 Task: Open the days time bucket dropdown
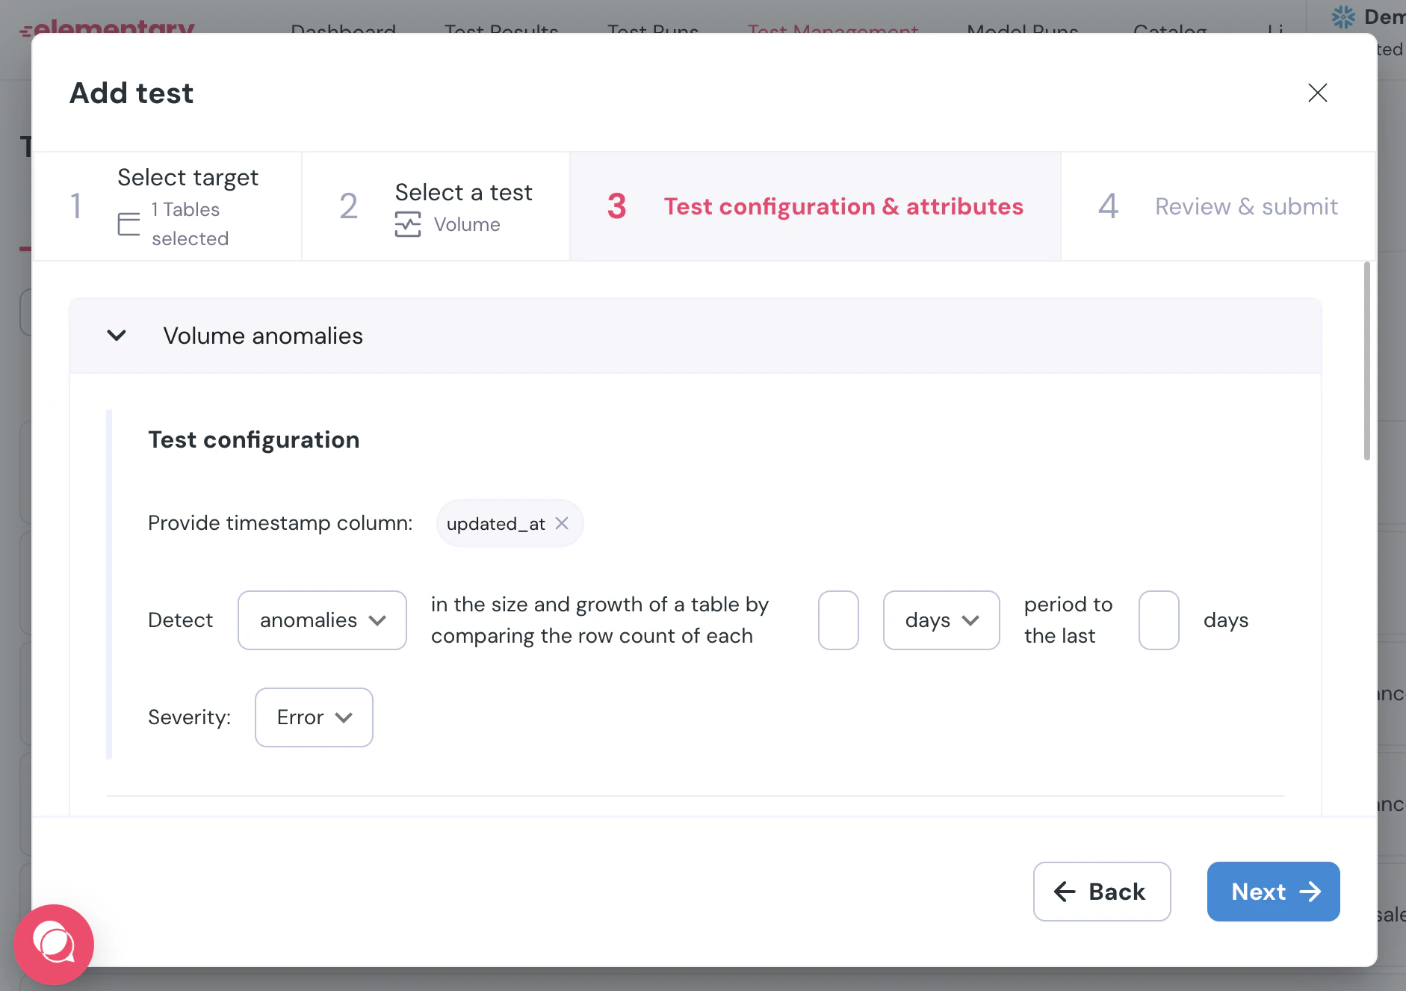(941, 620)
